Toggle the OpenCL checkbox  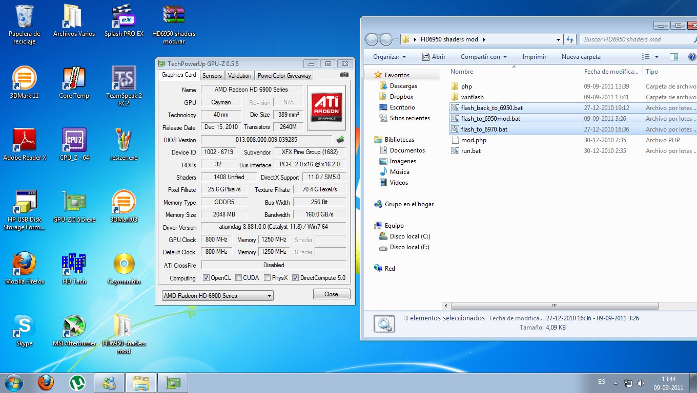click(206, 278)
